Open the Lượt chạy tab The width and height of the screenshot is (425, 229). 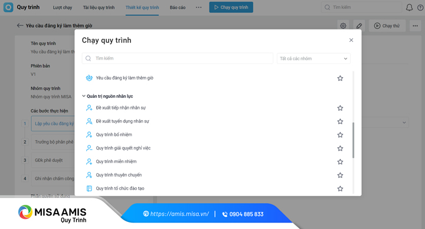(63, 8)
